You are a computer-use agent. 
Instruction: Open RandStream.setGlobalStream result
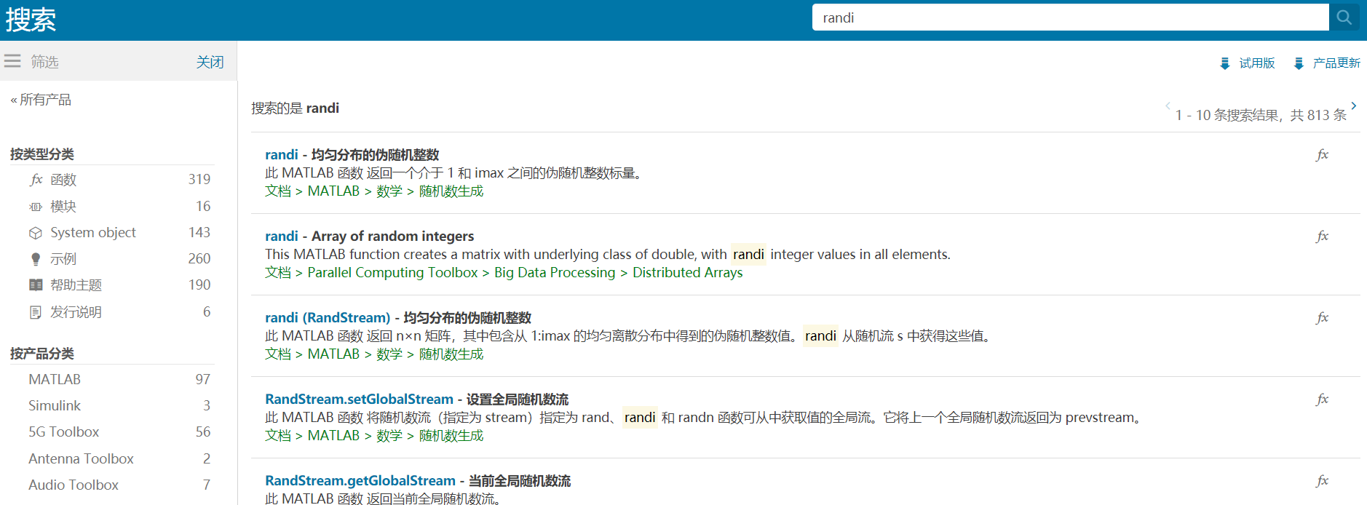point(359,399)
